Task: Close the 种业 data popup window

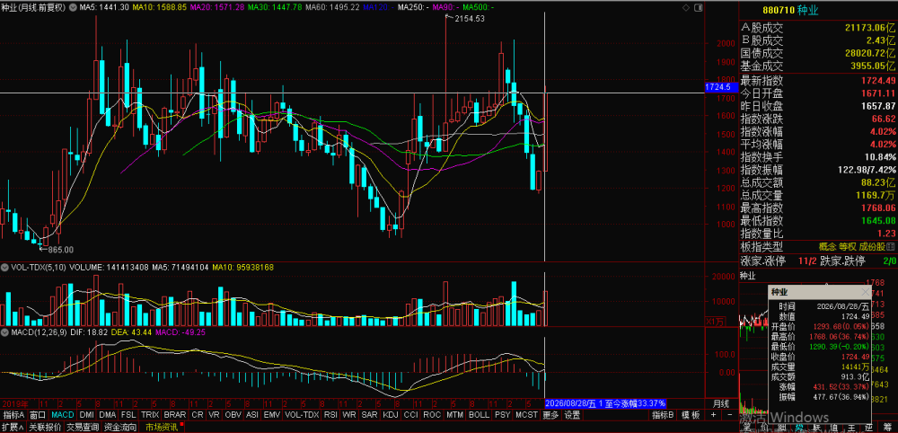Action: (x=865, y=292)
